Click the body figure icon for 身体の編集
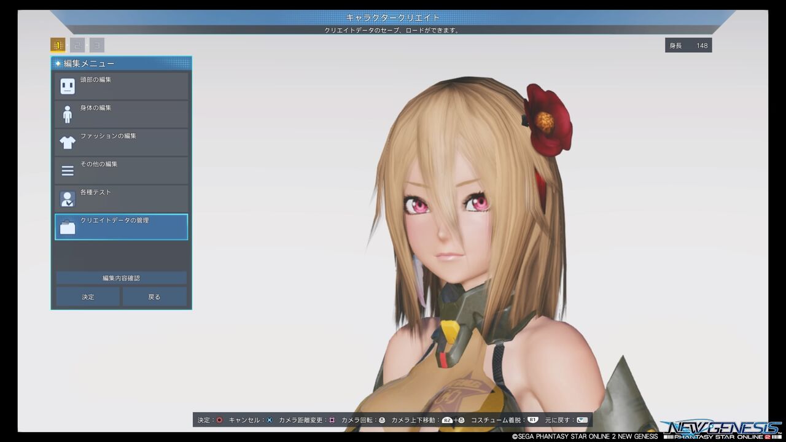 pos(68,114)
